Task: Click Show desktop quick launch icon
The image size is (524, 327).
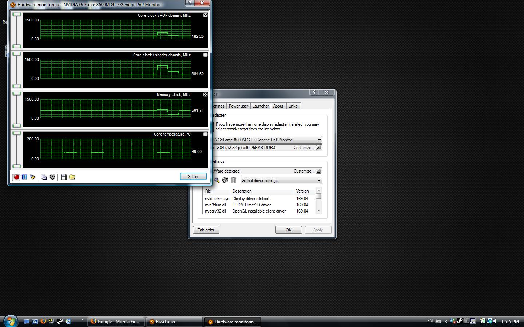Action: (x=27, y=322)
